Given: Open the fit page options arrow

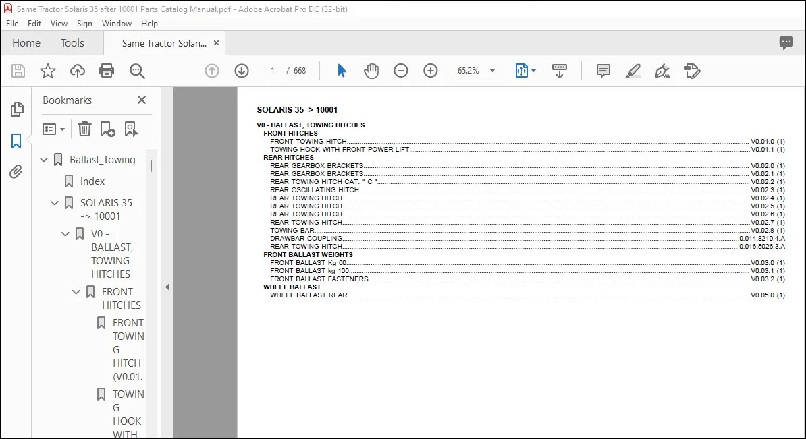Looking at the screenshot, I should pyautogui.click(x=533, y=71).
